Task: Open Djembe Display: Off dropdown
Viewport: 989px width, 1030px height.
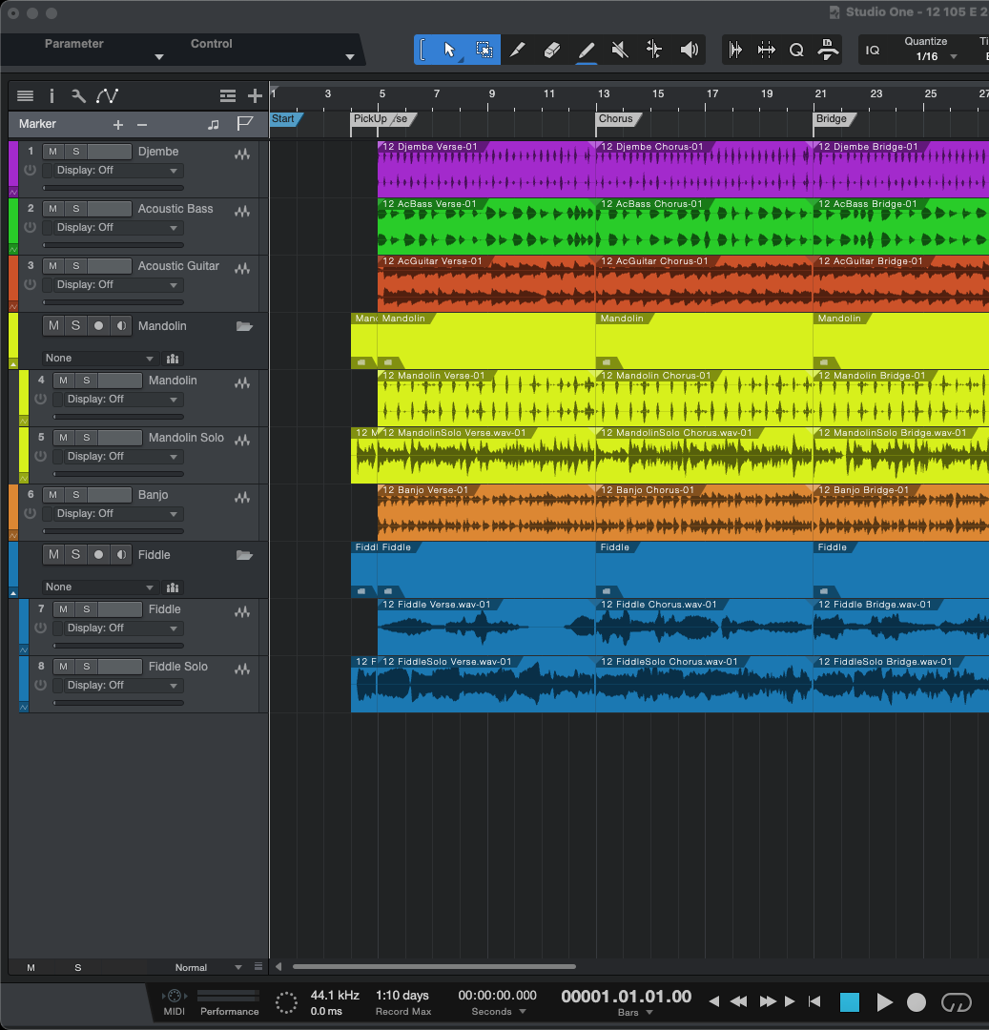Action: tap(117, 171)
